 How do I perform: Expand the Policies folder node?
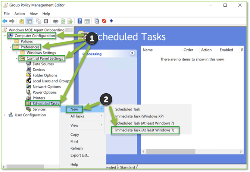coord(11,41)
